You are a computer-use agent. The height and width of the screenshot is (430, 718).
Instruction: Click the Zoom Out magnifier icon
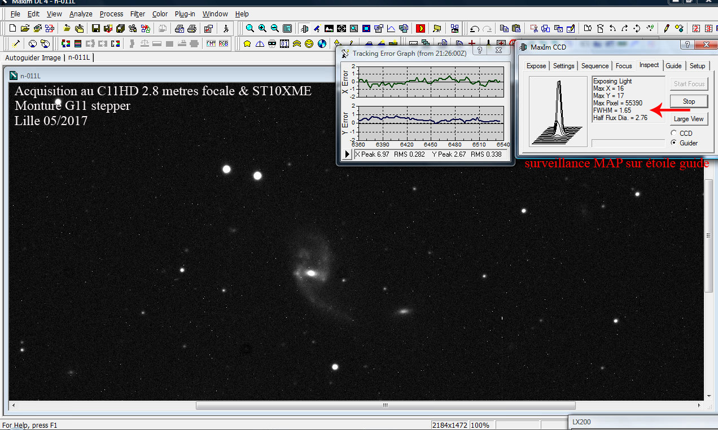[275, 28]
